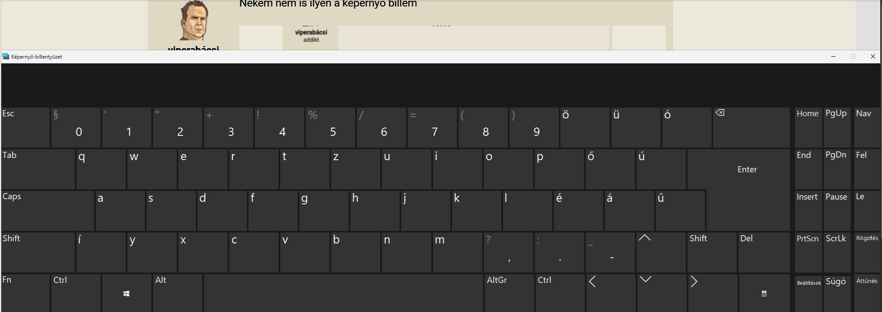Toggle the Caps lock key
The height and width of the screenshot is (312, 882).
[x=47, y=211]
